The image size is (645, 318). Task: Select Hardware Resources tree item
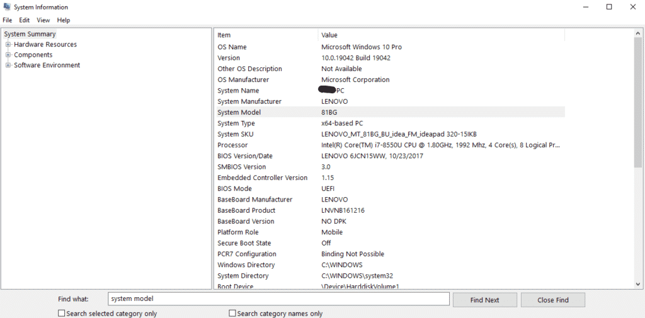tap(45, 45)
